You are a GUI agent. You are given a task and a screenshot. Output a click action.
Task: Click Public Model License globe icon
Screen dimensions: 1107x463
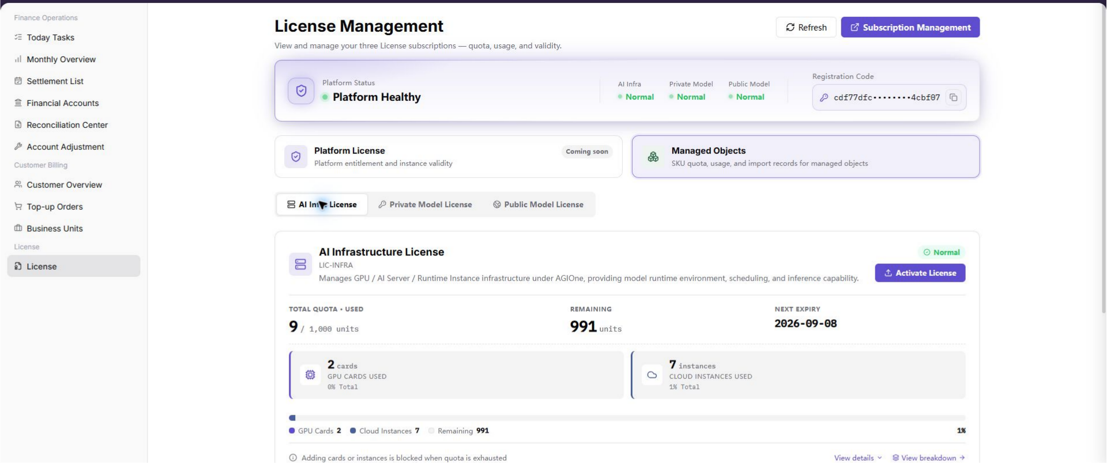pos(497,204)
